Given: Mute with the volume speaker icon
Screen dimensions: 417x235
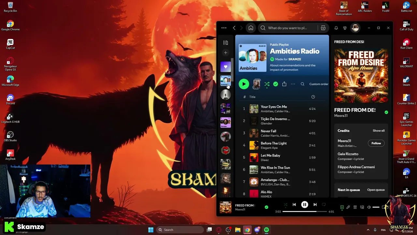Looking at the screenshot, I should point(369,207).
